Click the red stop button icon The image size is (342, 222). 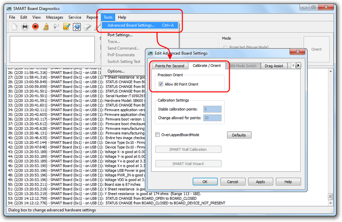point(35,27)
